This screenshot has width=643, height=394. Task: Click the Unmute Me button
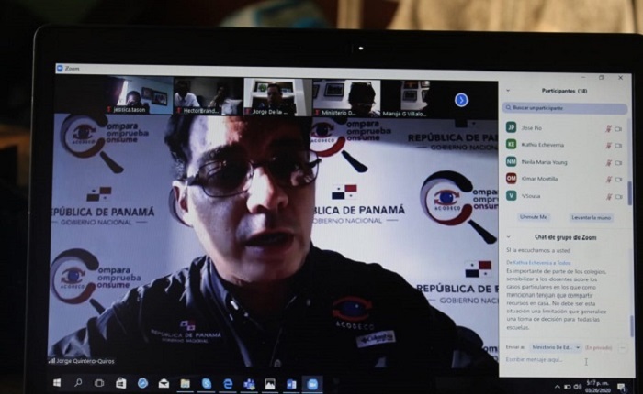[533, 217]
